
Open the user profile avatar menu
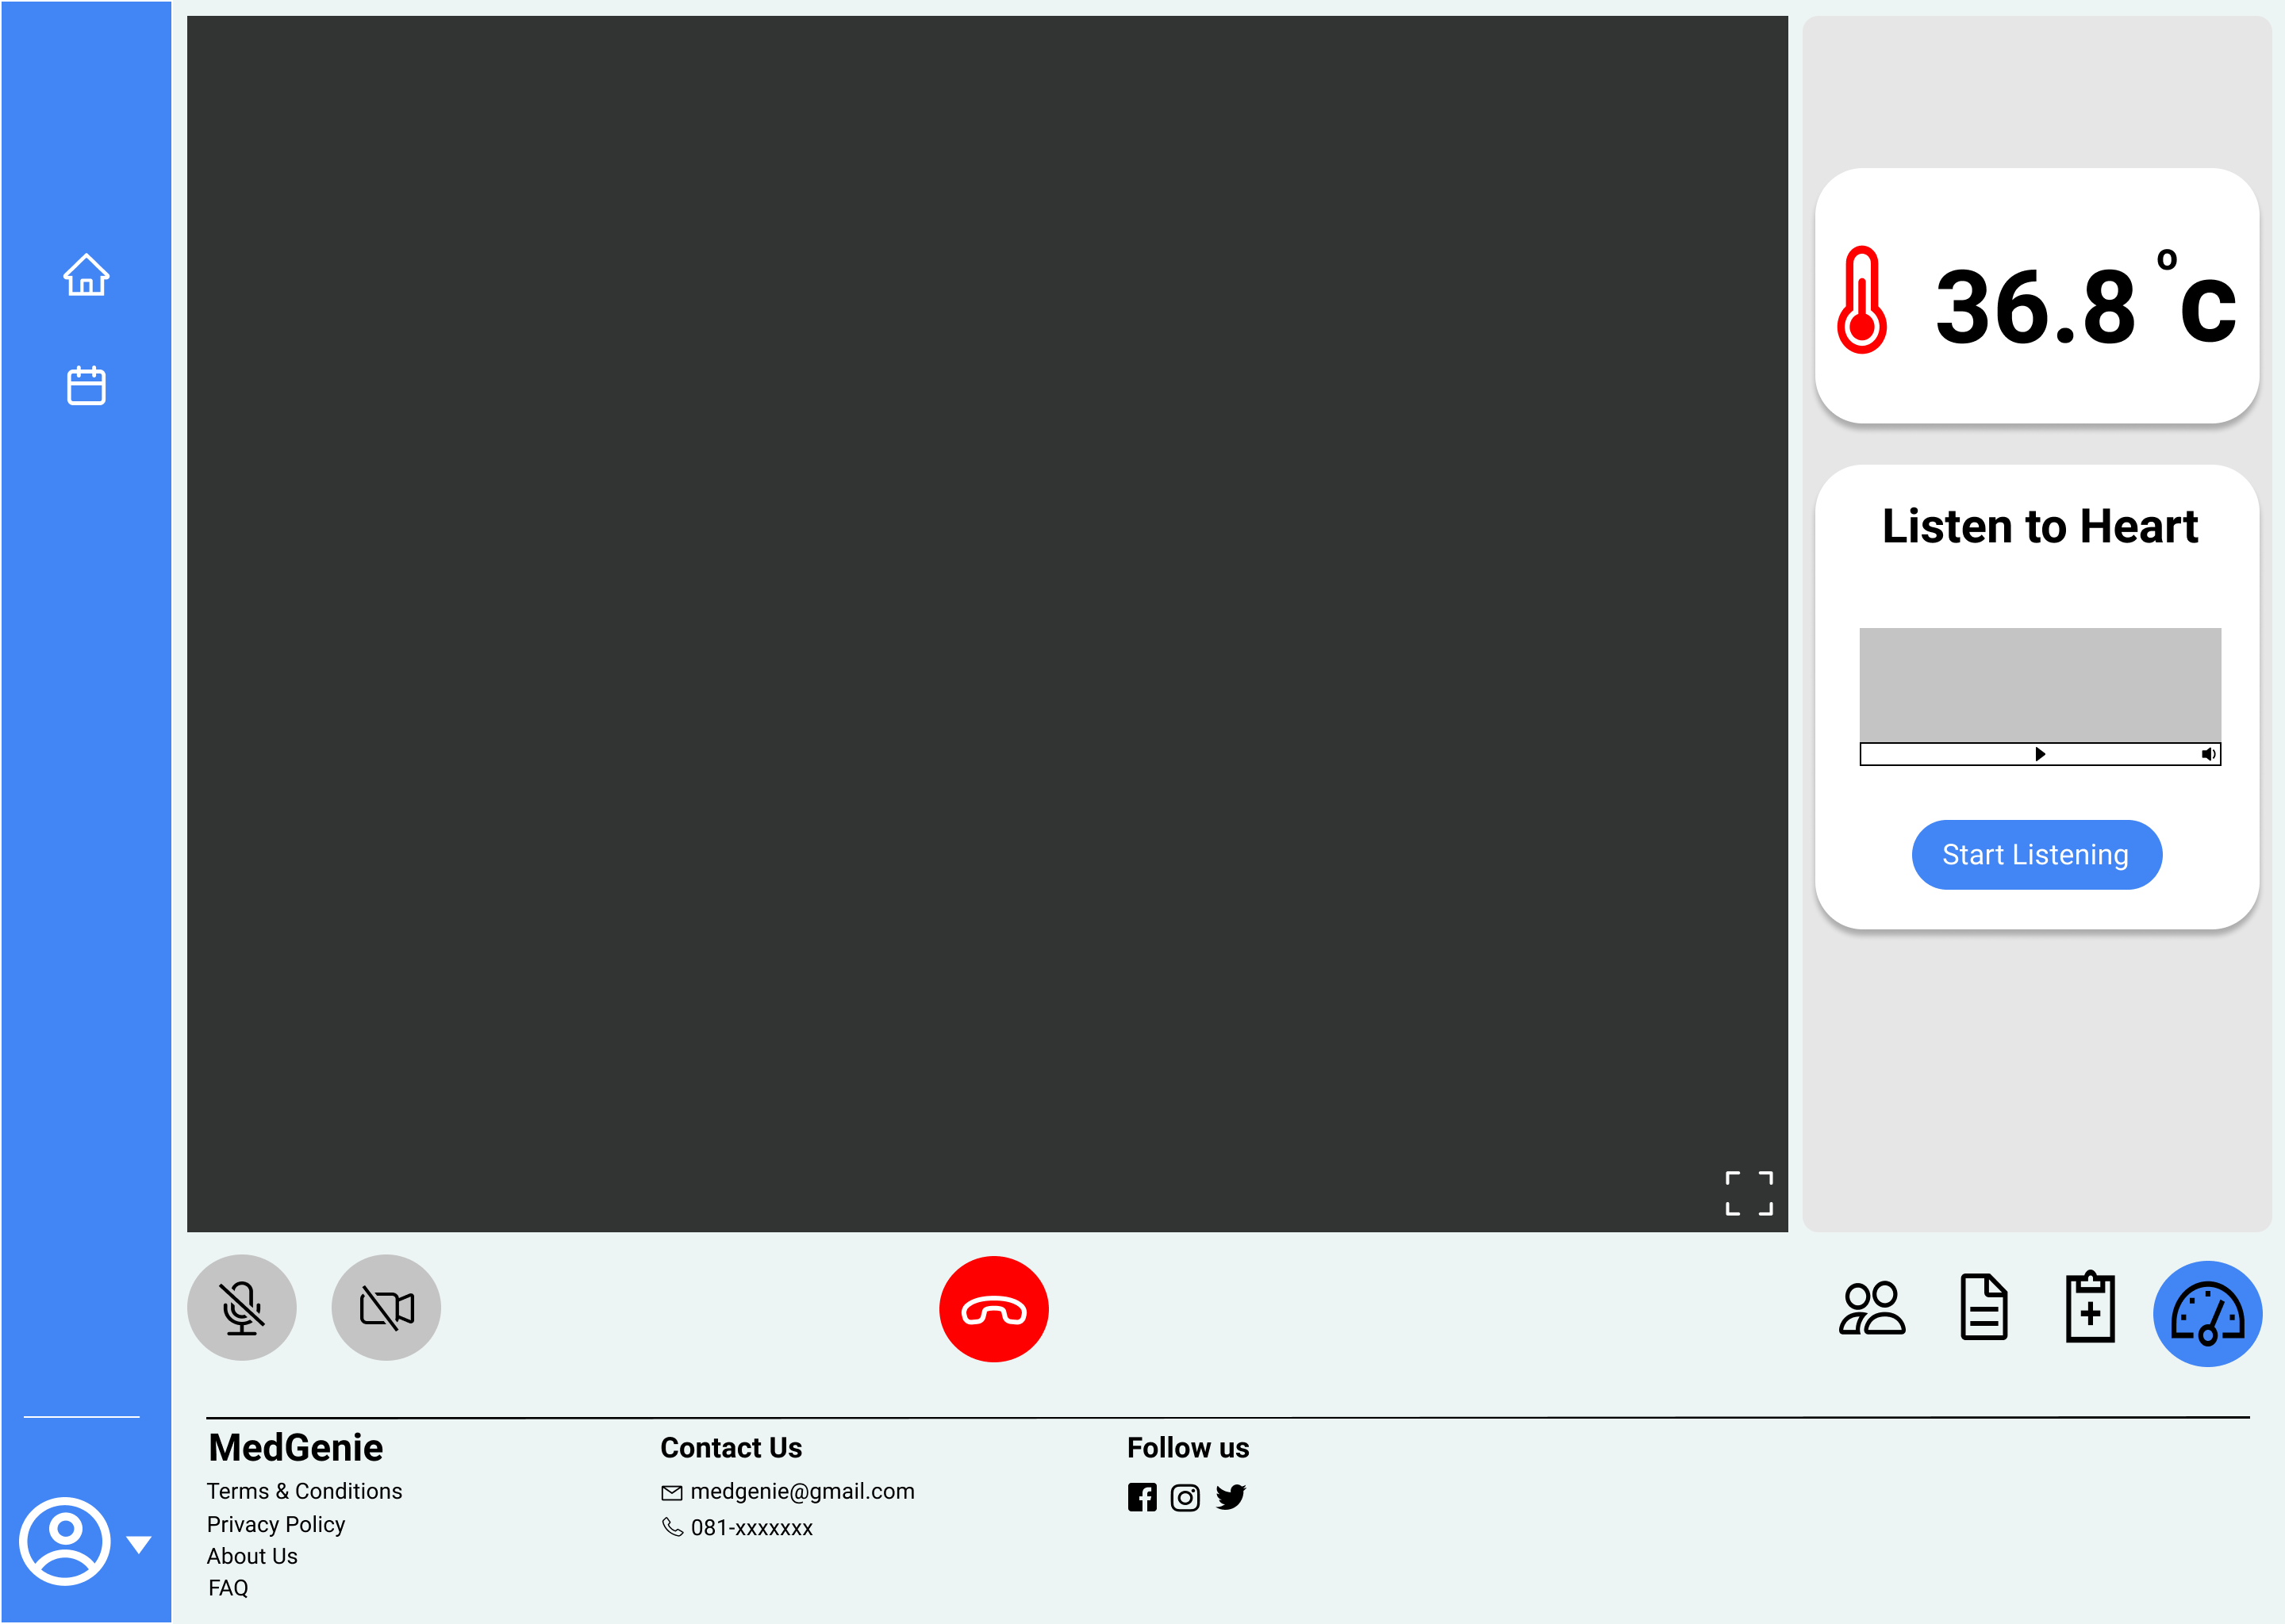tap(65, 1540)
